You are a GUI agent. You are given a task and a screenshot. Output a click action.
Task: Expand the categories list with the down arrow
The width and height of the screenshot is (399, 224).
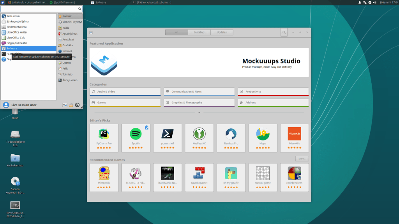point(199,113)
